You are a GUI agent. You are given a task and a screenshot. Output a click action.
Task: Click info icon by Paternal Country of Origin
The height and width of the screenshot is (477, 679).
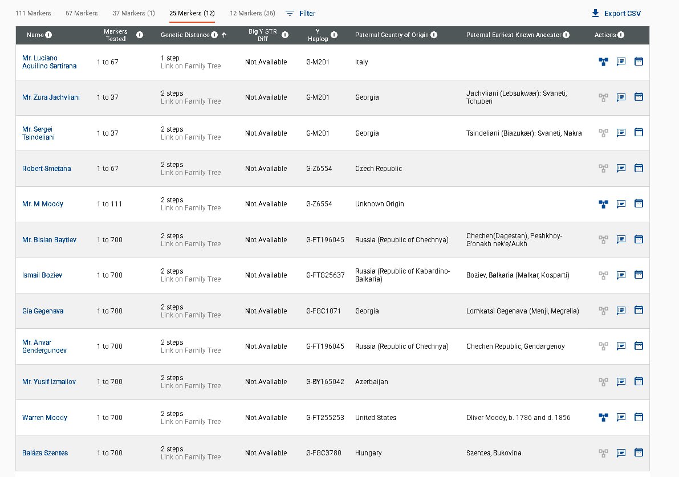[434, 35]
